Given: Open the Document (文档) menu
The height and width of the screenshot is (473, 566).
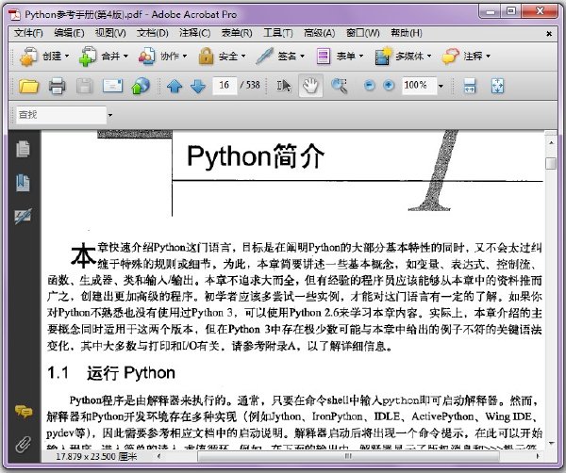Looking at the screenshot, I should 152,33.
